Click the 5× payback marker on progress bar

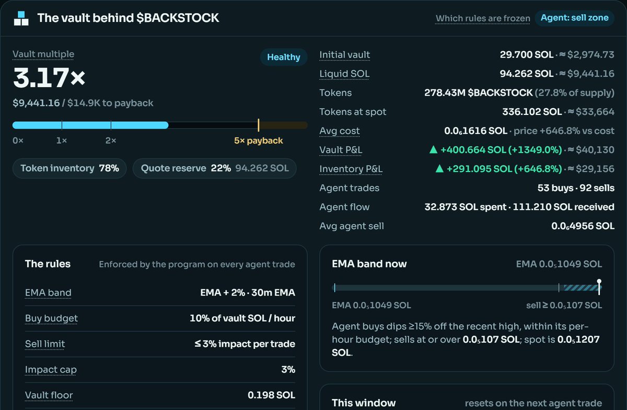point(258,125)
